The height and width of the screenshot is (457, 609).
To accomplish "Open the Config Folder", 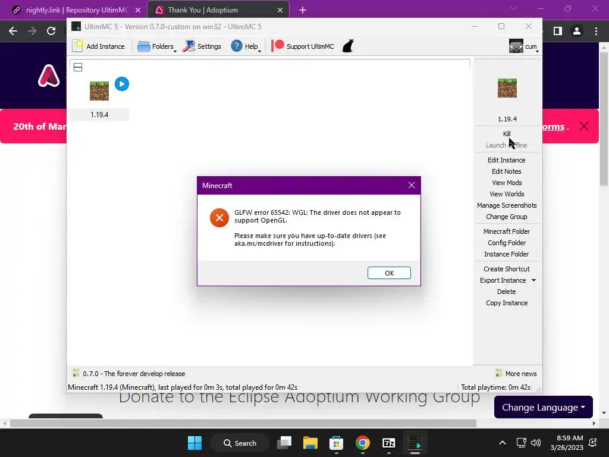I will click(507, 243).
